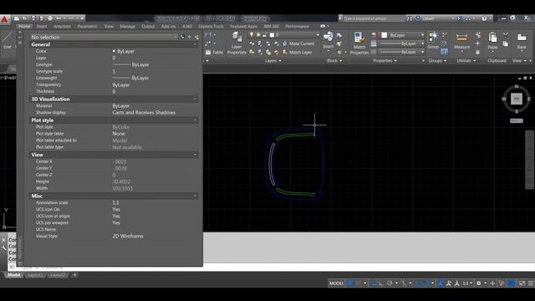Toggle polar tracking in status bar
535x301 pixels.
coord(390,283)
